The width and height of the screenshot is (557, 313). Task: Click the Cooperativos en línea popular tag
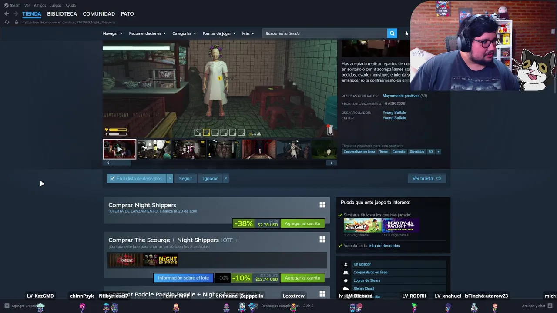[359, 152]
